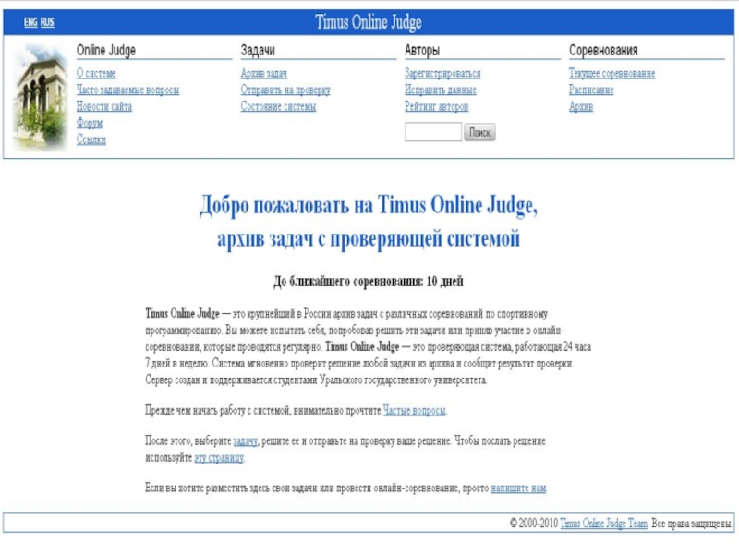Open the 'О системе' link
Viewport: 739px width, 554px height.
pyautogui.click(x=96, y=74)
